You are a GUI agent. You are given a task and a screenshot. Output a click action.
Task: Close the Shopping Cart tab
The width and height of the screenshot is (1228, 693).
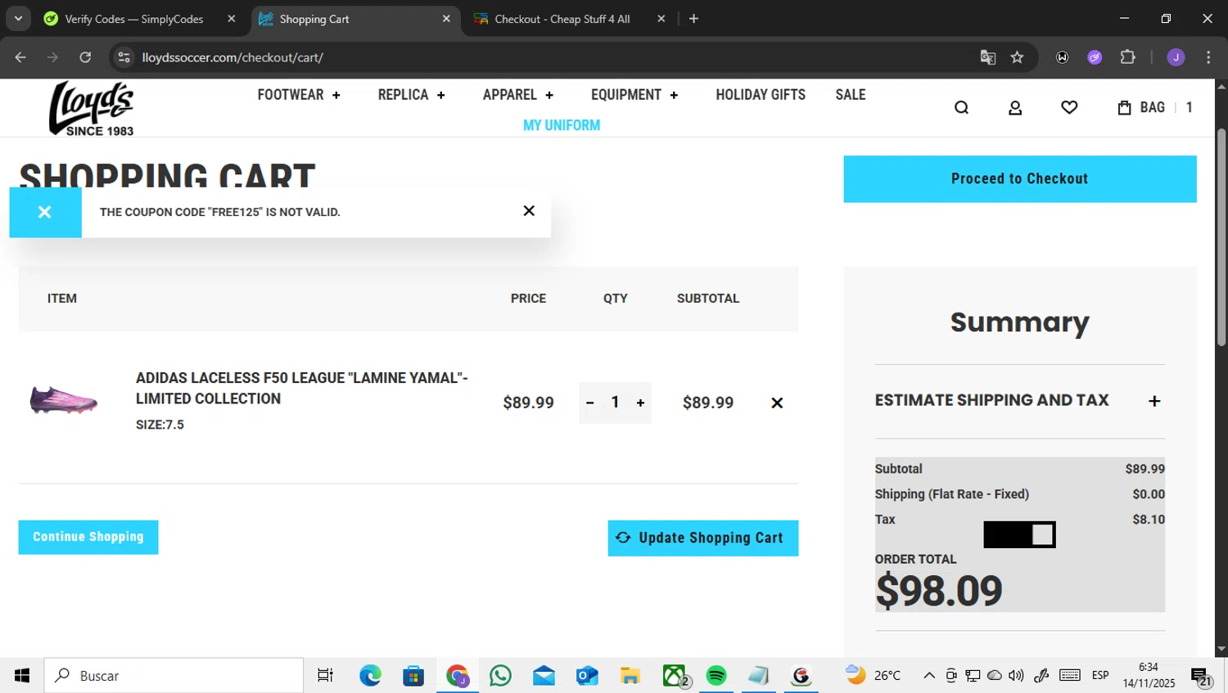coord(446,19)
